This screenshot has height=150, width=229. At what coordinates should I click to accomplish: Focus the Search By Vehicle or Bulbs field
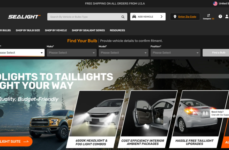coord(87,17)
